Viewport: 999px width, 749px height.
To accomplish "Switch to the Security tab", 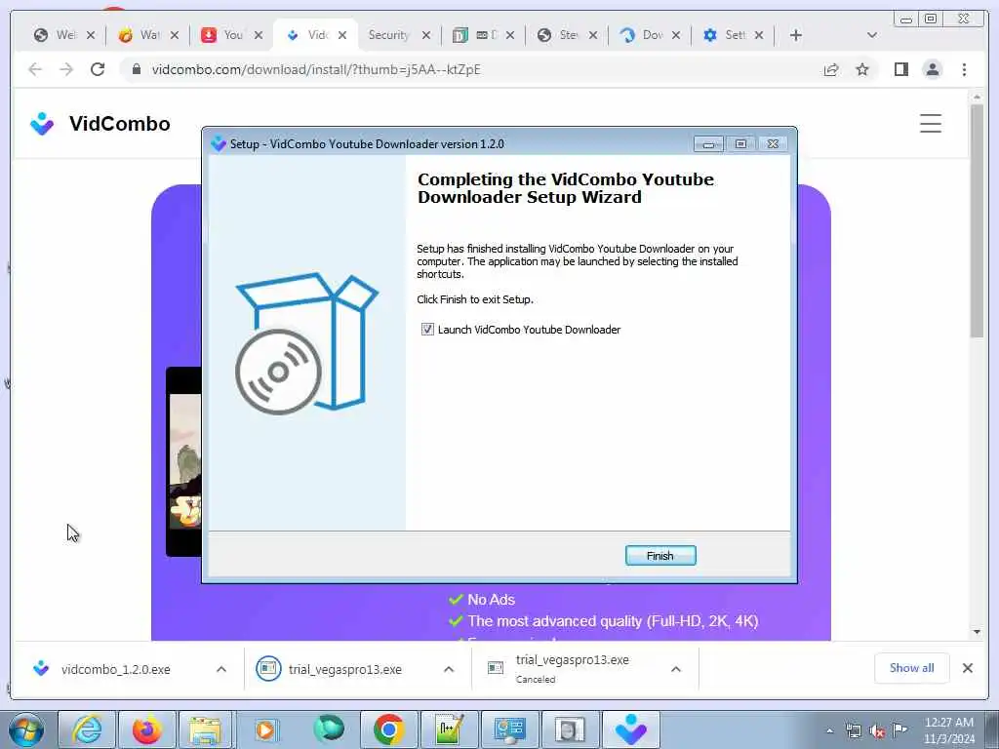I will point(388,35).
